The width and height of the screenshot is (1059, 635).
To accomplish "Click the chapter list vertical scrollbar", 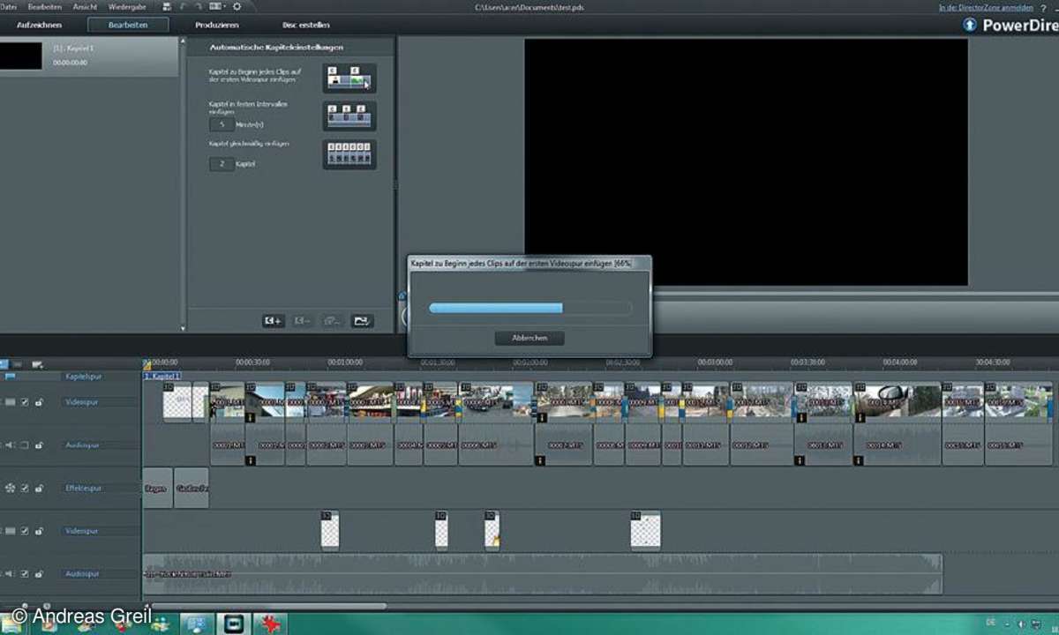I will tap(183, 185).
